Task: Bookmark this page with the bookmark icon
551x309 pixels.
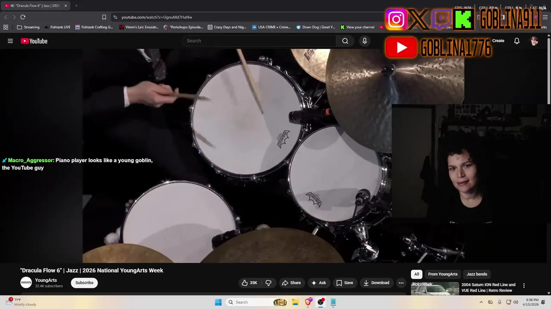Action: (104, 17)
